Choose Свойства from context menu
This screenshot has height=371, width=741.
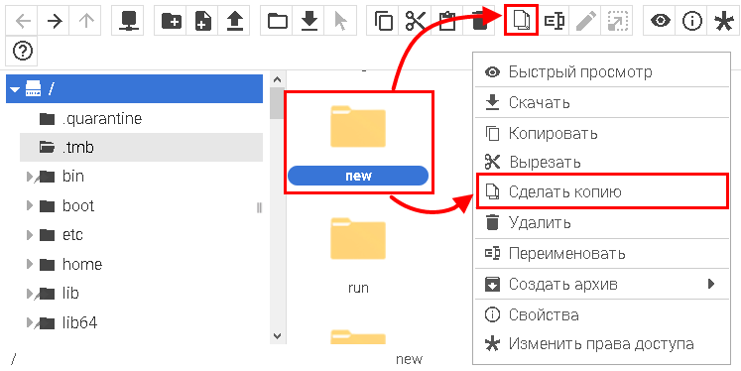click(x=601, y=314)
